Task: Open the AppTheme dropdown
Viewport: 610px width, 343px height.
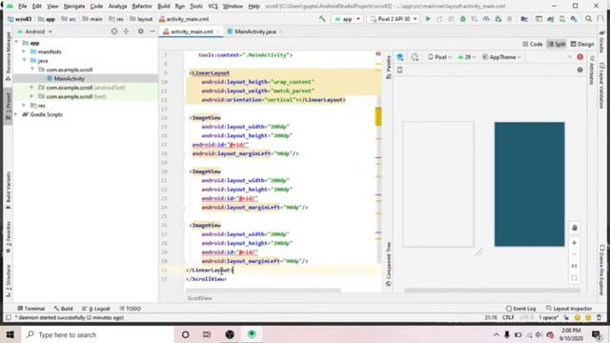Action: coord(501,57)
